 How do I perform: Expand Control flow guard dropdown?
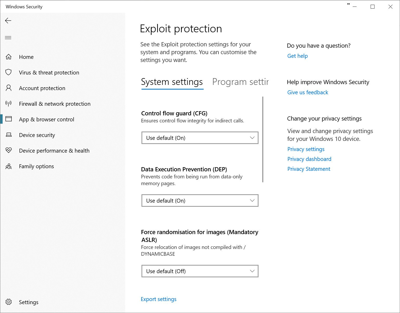tap(200, 138)
